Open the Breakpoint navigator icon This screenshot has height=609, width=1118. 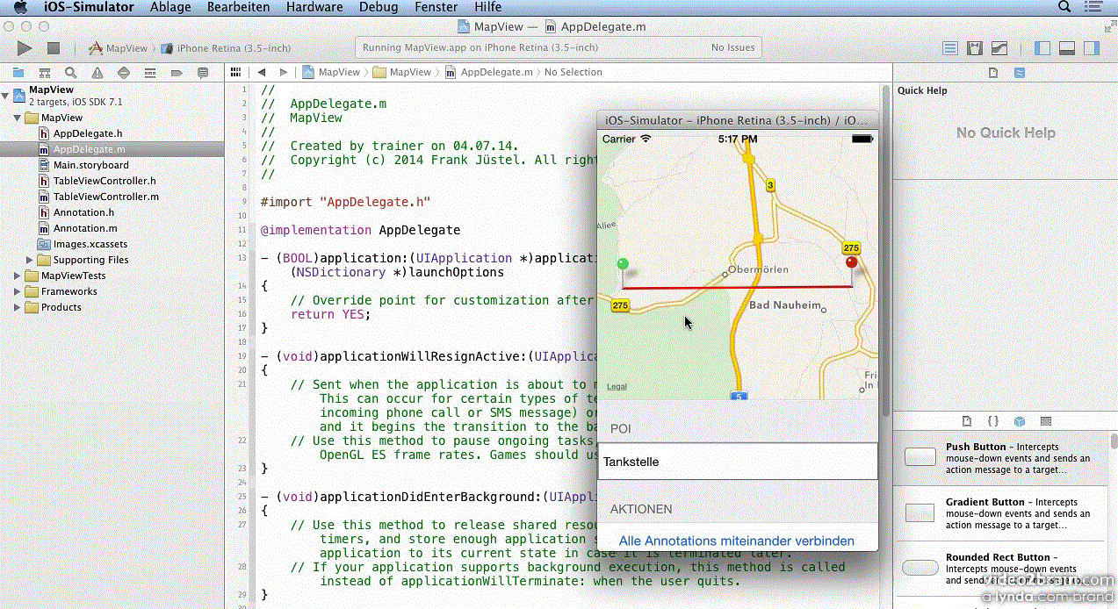click(177, 73)
